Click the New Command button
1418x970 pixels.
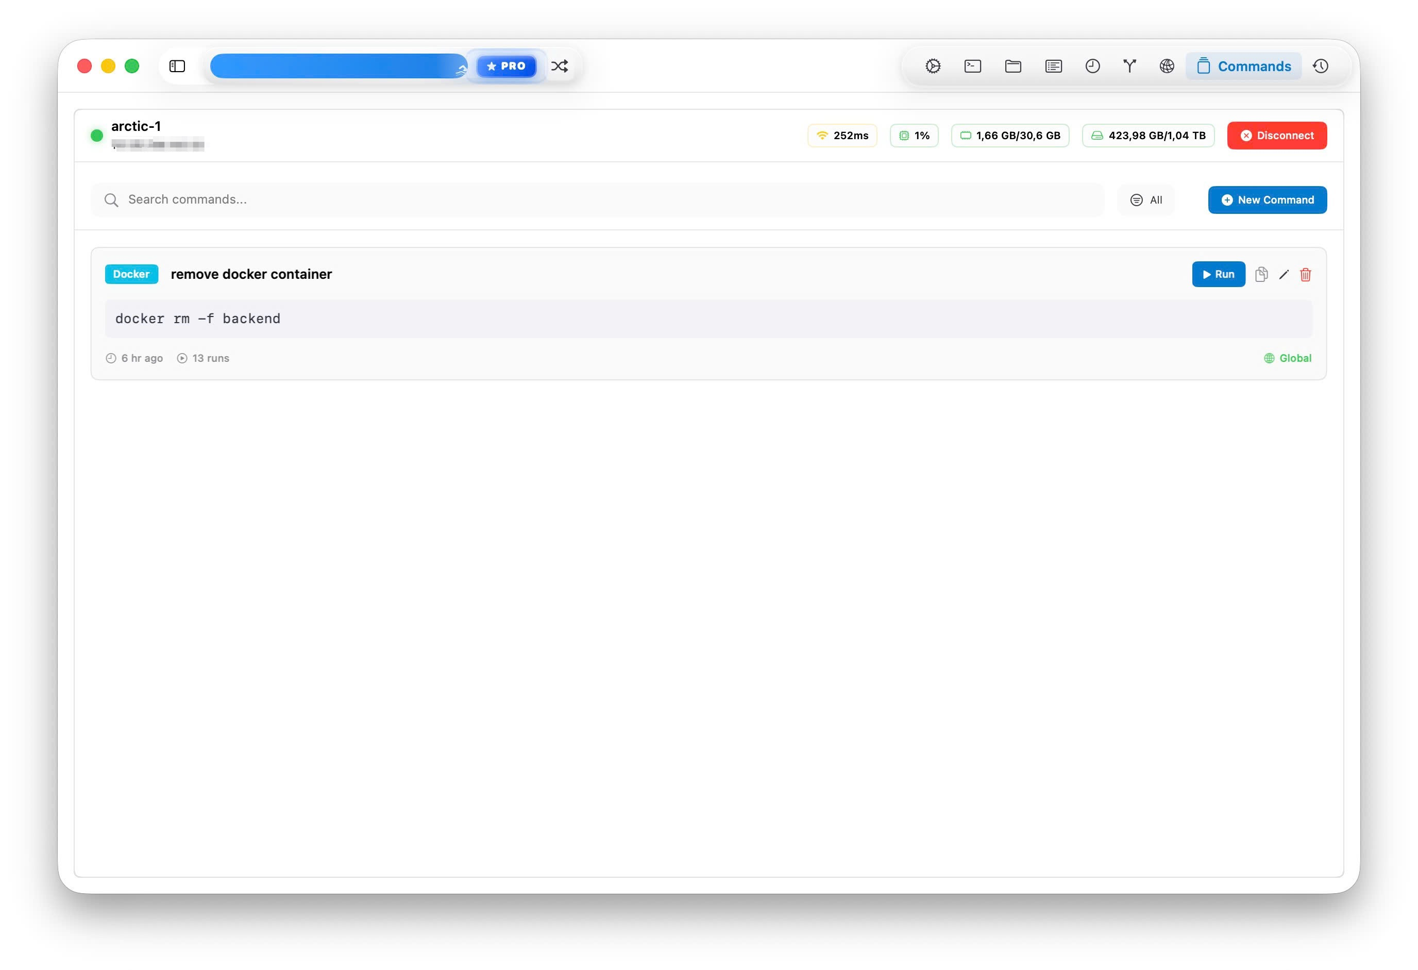click(x=1267, y=199)
